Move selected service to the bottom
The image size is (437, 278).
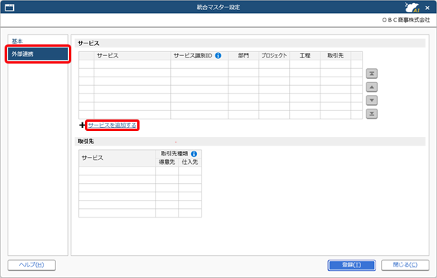pyautogui.click(x=372, y=113)
